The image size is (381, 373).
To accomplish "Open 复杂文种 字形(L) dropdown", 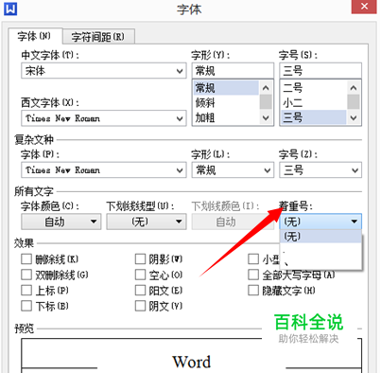I will point(233,170).
